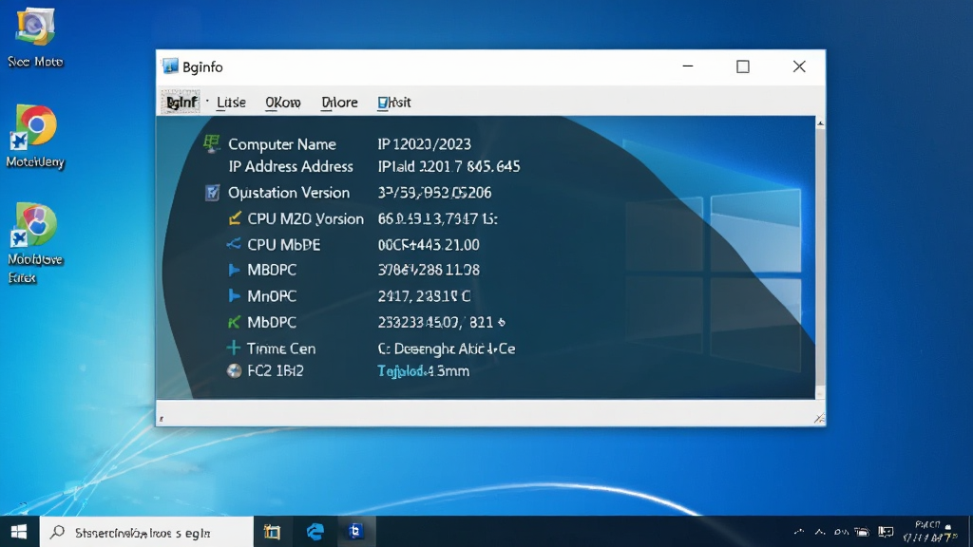Open Microsoft Edge from the taskbar
The width and height of the screenshot is (973, 547).
(315, 532)
